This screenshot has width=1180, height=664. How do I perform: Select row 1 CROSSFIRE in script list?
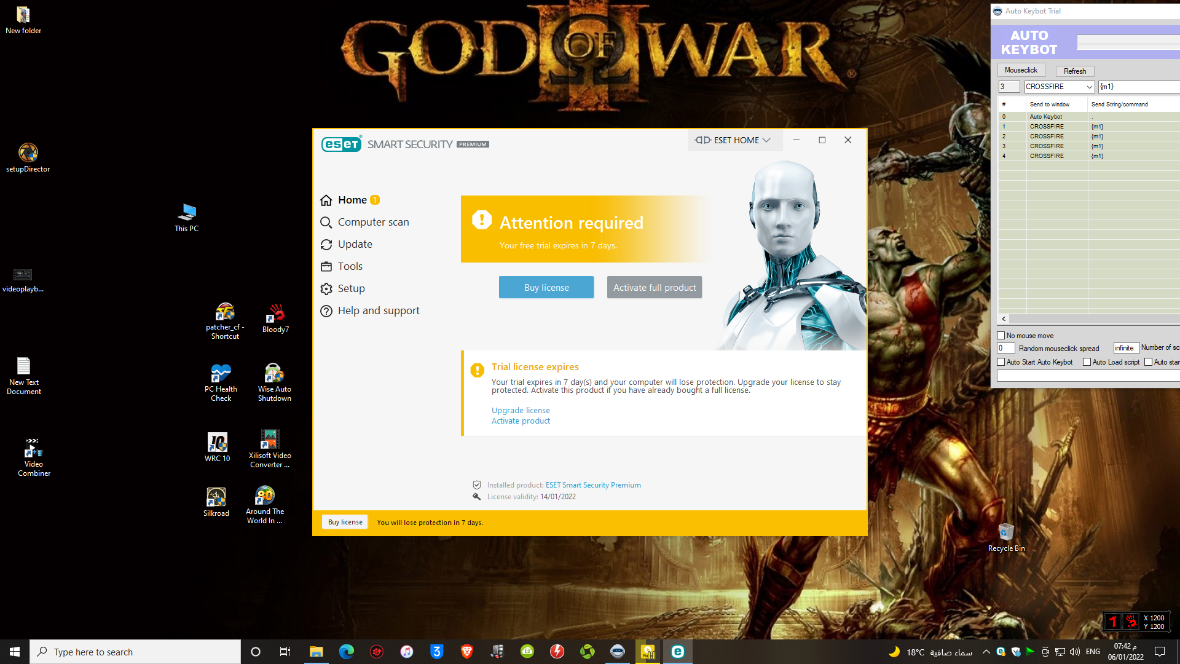click(x=1088, y=127)
